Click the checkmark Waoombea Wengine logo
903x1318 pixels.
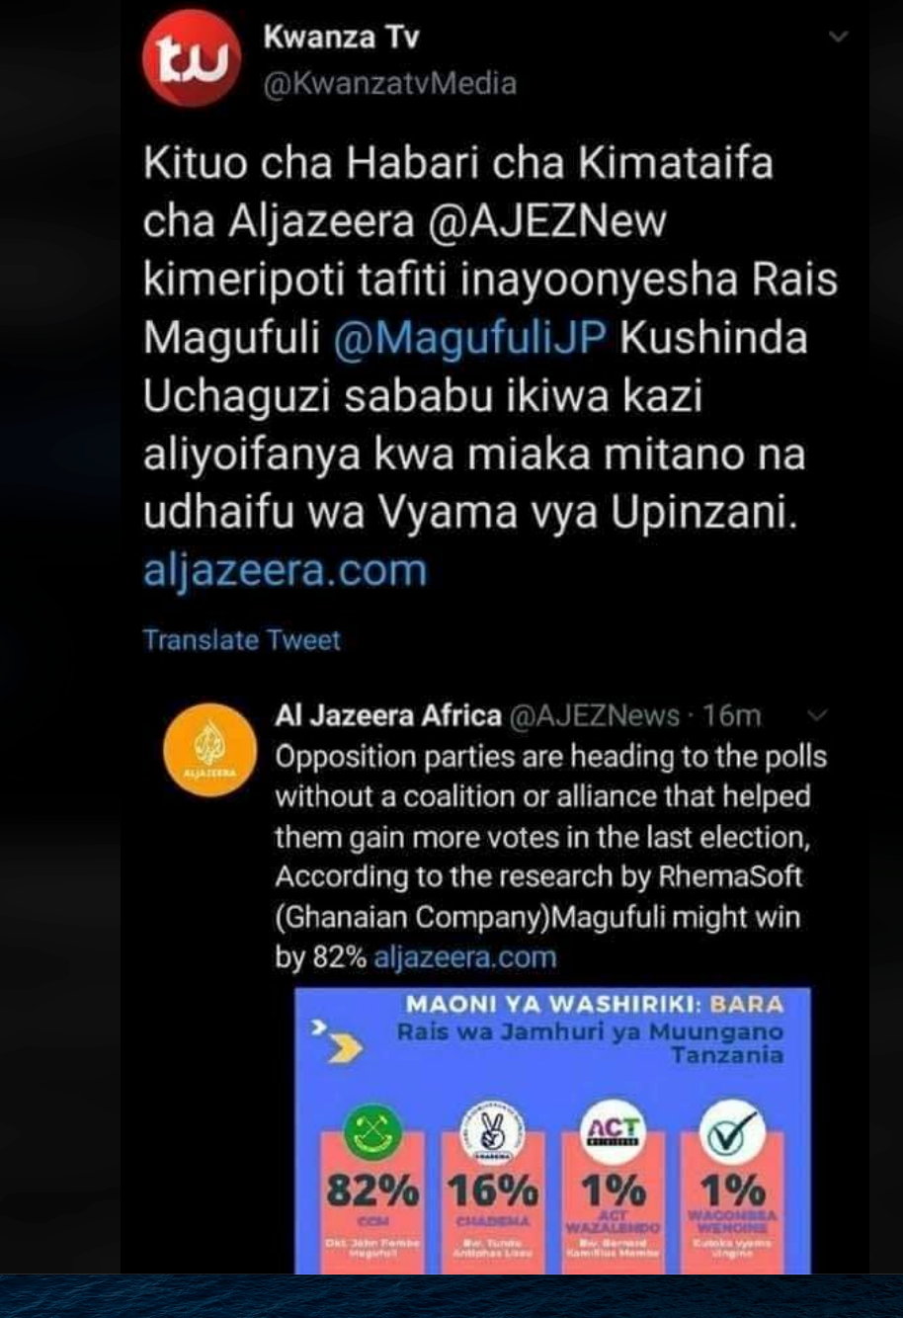tap(730, 1134)
